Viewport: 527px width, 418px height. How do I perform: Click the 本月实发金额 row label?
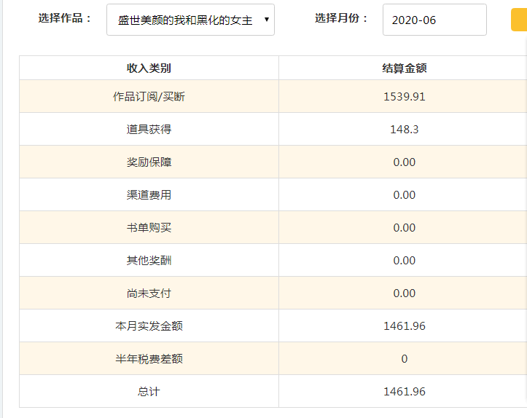(x=149, y=326)
